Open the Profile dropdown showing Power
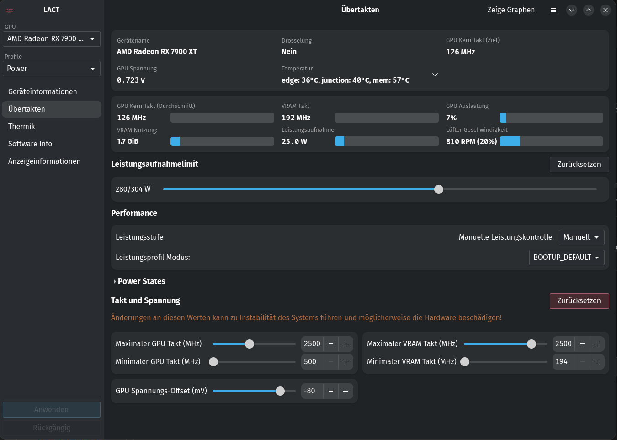617x440 pixels. (52, 69)
